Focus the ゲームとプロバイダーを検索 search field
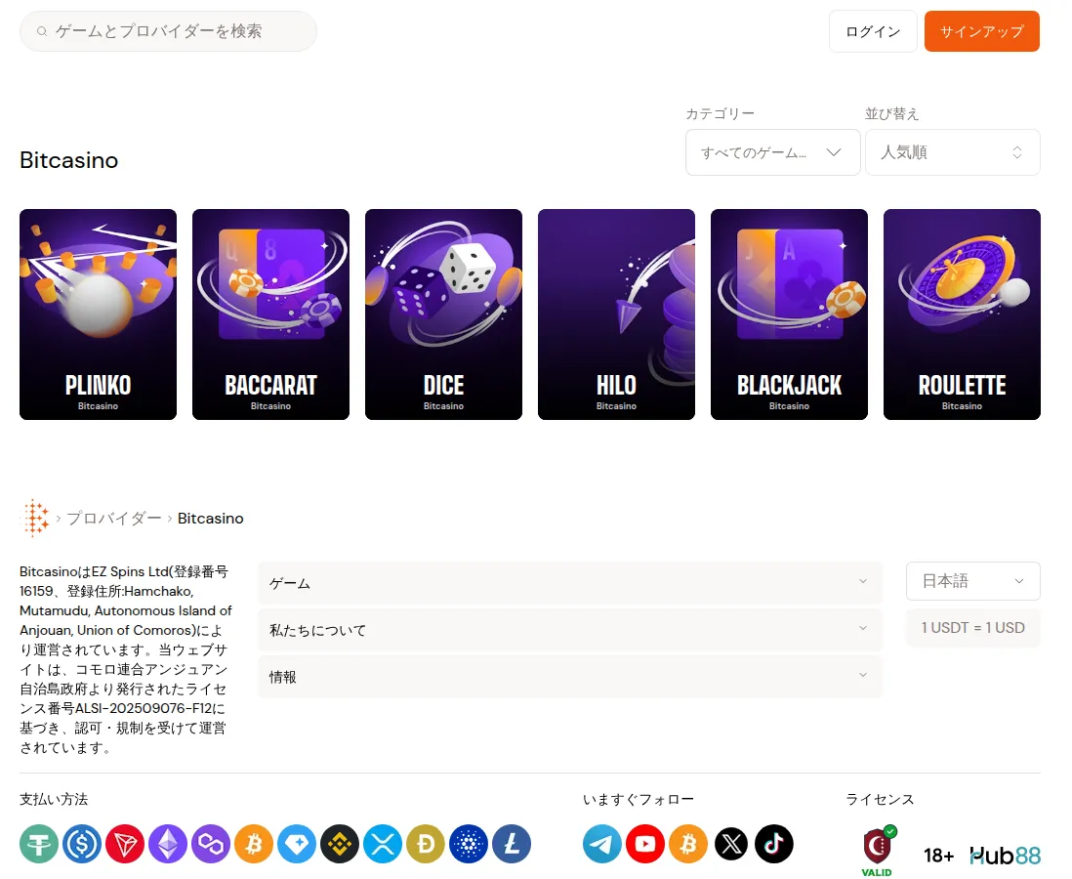 click(x=168, y=31)
